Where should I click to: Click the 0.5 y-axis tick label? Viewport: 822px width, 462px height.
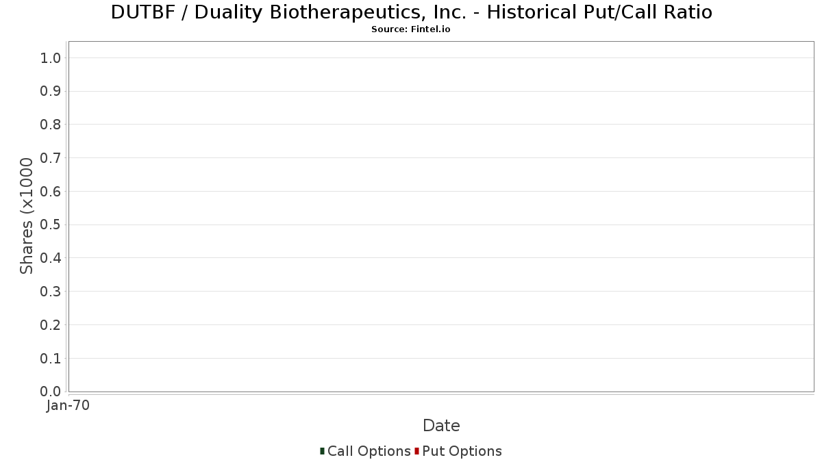click(x=51, y=225)
